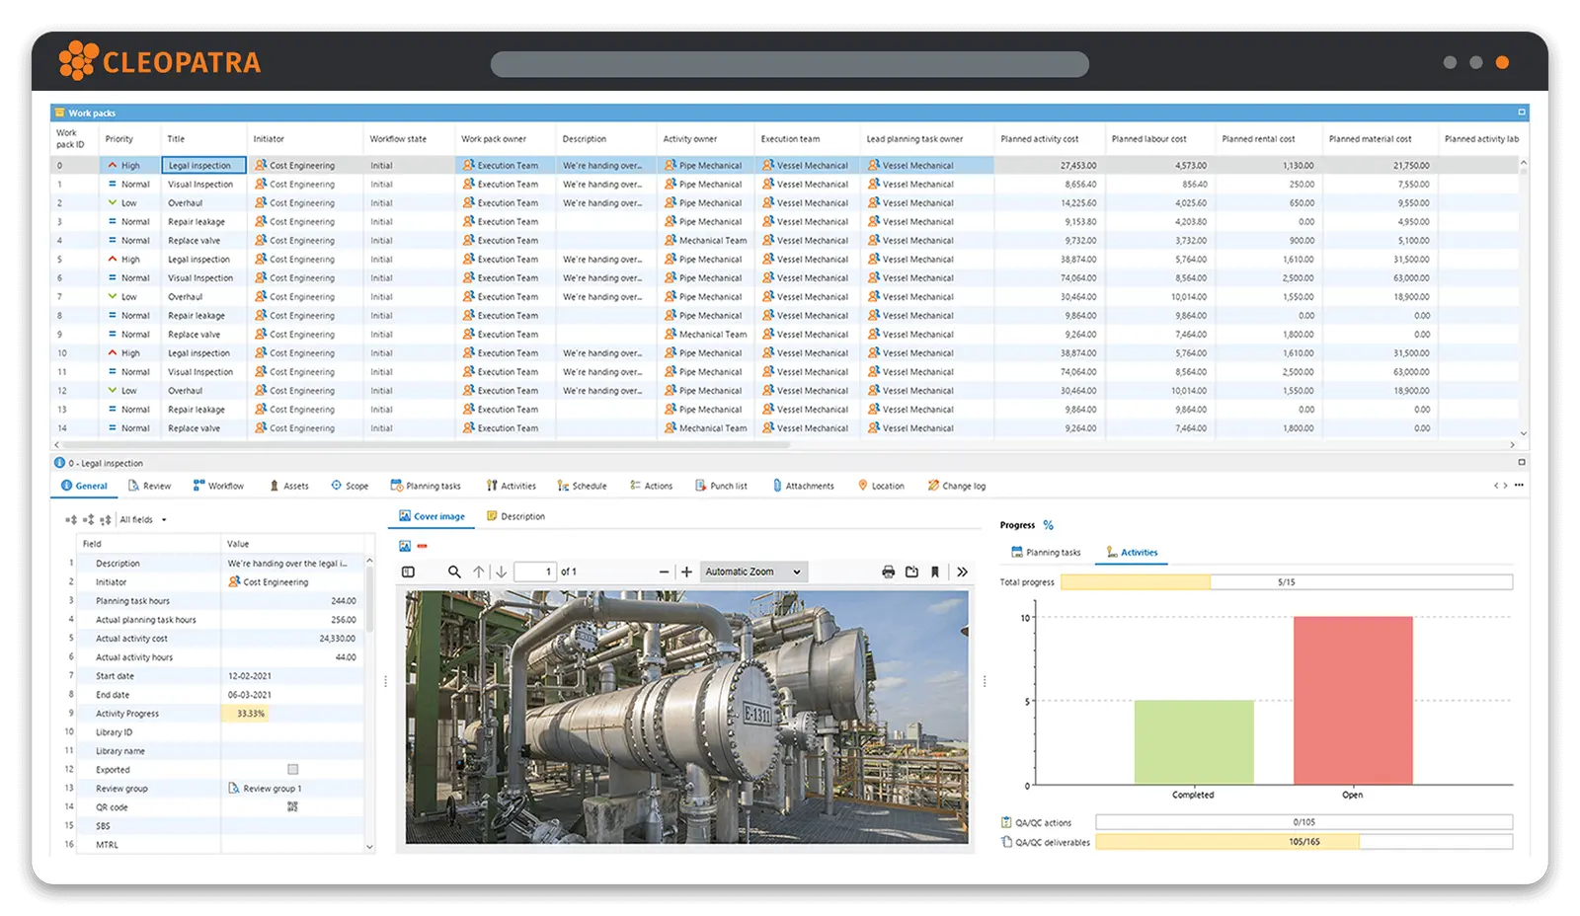Switch to the Description tab

[x=517, y=516]
